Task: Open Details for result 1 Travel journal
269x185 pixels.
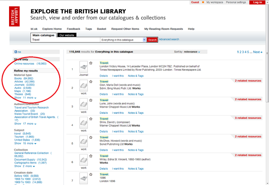Action: coord(104,76)
